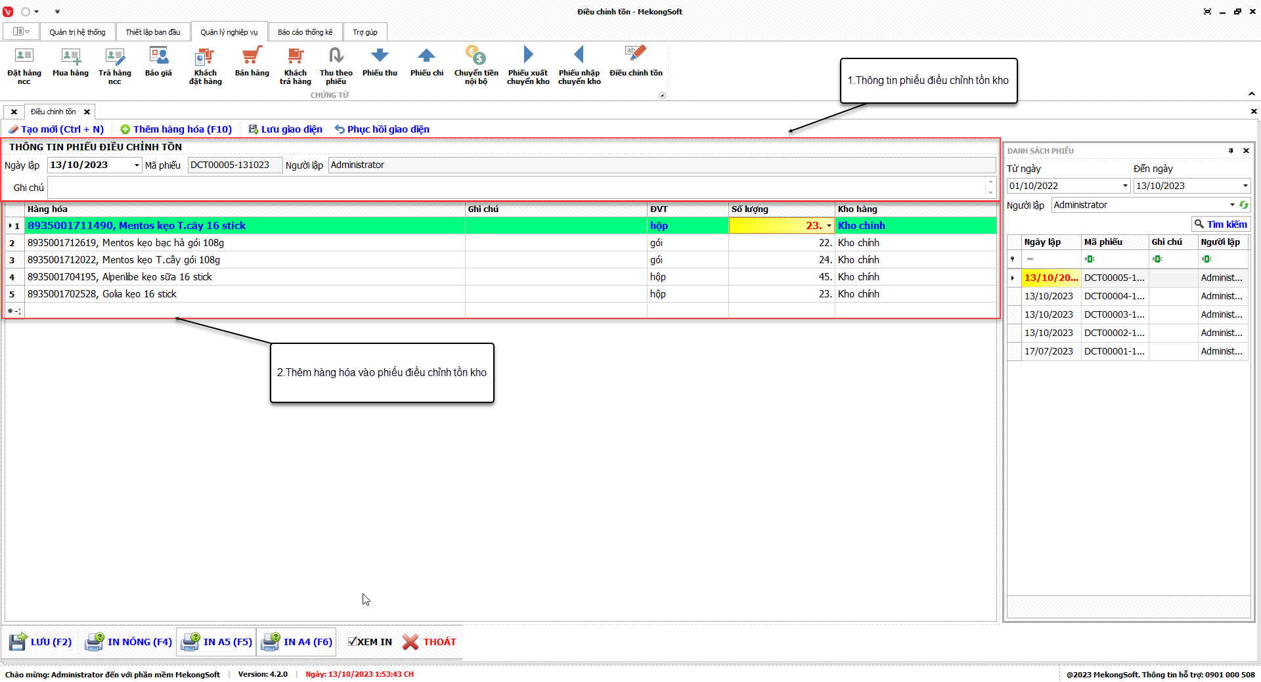Click the Tìm kiếm search button

[x=1220, y=224]
